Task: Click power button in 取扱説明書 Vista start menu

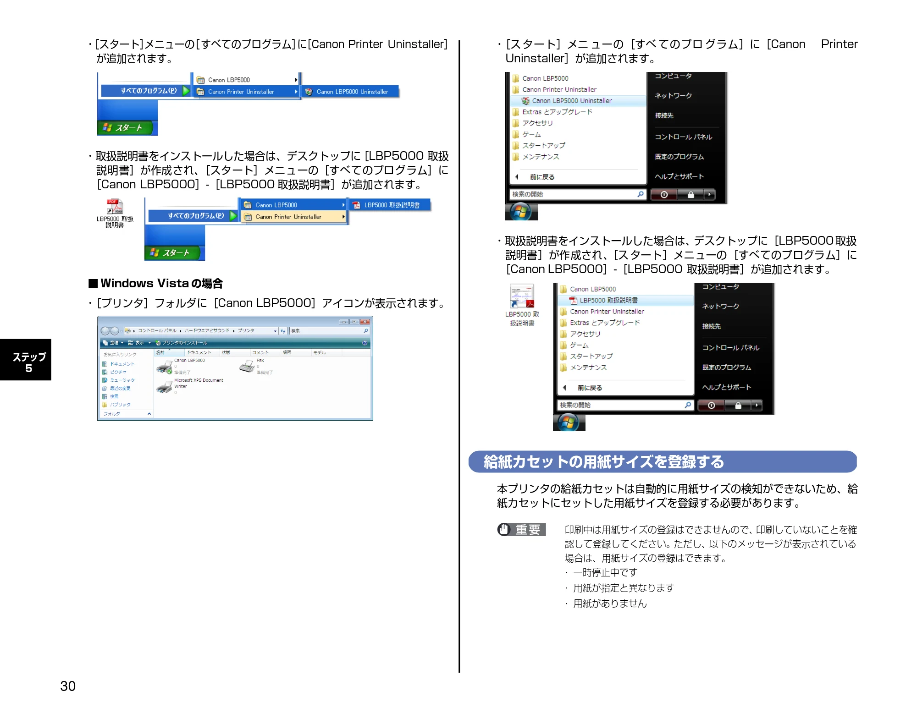Action: tap(711, 406)
